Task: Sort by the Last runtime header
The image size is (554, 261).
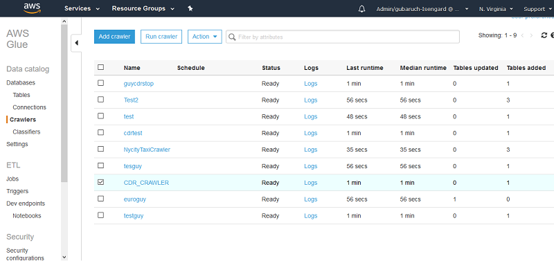Action: 365,68
